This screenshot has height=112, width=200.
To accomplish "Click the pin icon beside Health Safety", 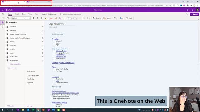I will [42, 57].
